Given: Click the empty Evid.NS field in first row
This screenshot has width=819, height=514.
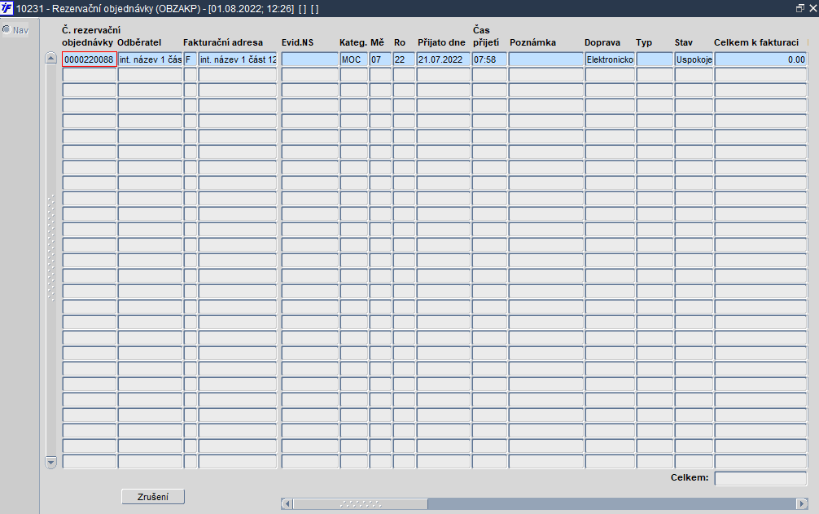Looking at the screenshot, I should point(310,59).
